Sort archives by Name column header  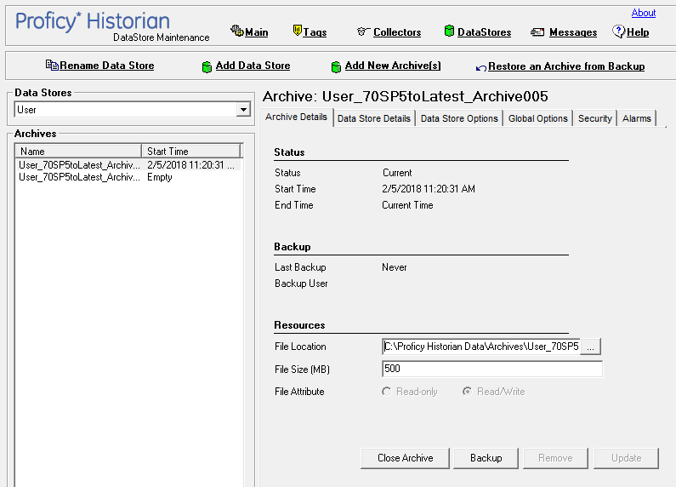pos(78,151)
